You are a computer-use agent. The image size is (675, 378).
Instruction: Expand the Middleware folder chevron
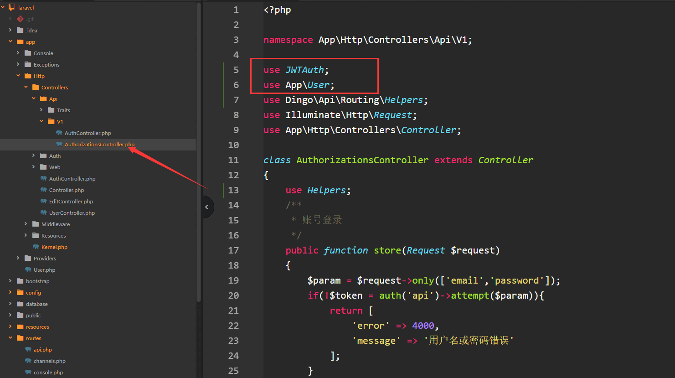(26, 224)
